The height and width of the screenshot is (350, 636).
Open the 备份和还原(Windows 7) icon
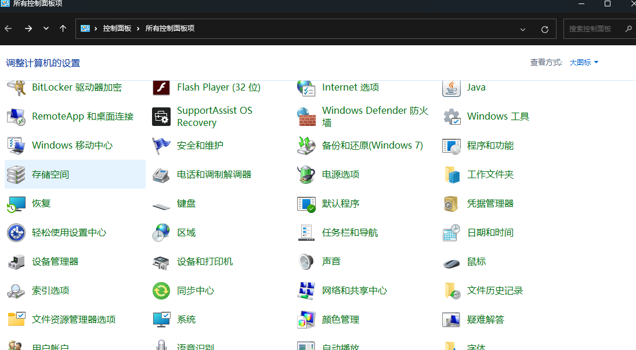(306, 146)
